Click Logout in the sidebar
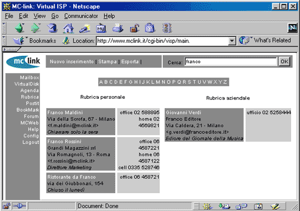300x211 pixels. click(x=31, y=142)
